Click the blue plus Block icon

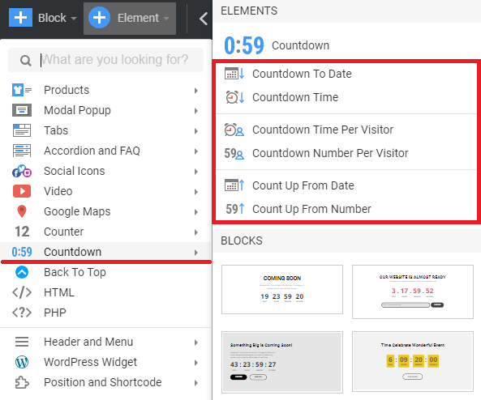click(x=20, y=18)
